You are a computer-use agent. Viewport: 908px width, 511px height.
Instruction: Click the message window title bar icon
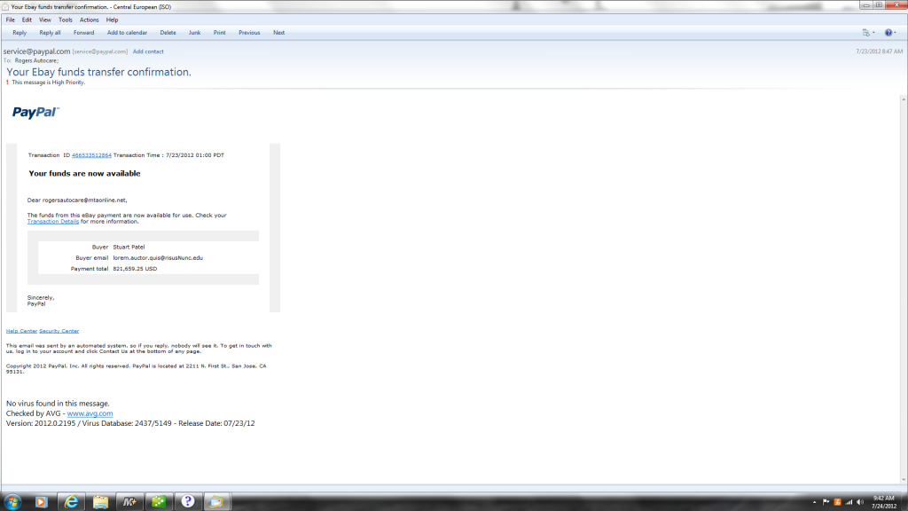click(x=5, y=7)
